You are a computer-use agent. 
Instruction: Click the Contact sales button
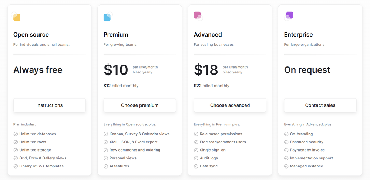coord(320,105)
